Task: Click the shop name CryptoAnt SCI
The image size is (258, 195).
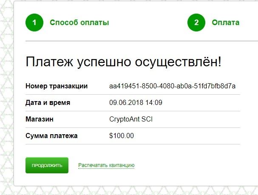Action: 131,119
